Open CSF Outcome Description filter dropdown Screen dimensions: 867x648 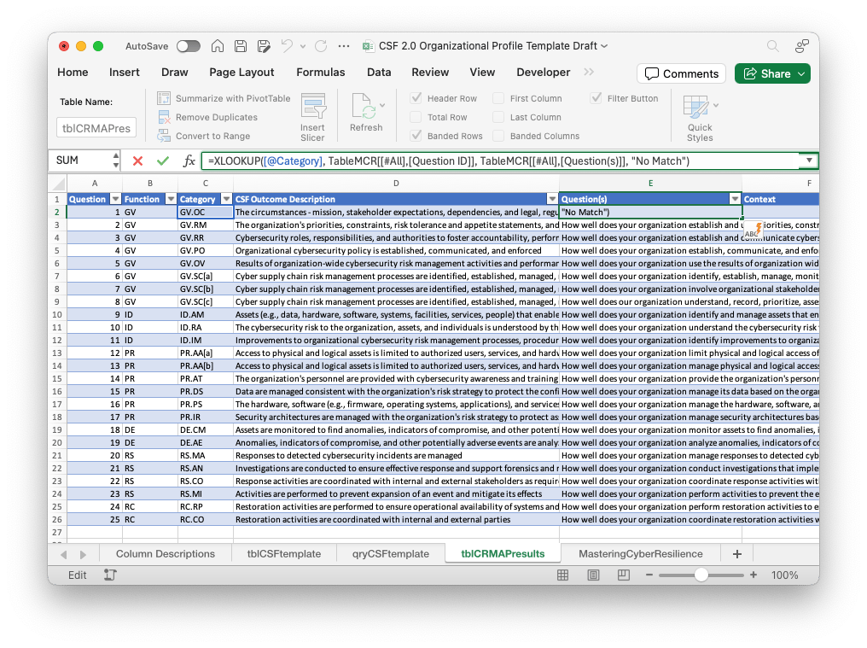coord(552,199)
